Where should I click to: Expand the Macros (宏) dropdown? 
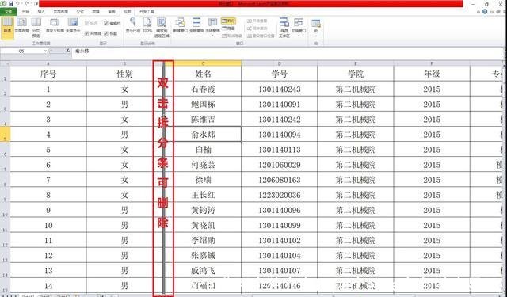[x=316, y=36]
